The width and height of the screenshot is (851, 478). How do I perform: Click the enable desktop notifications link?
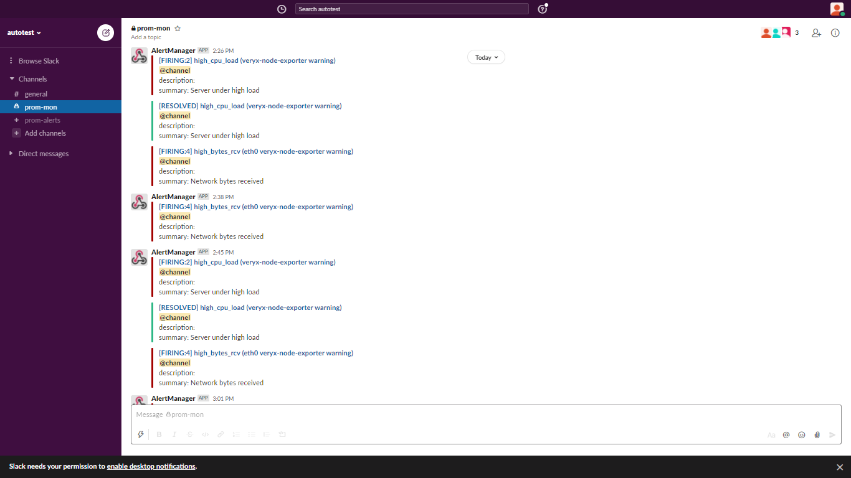(x=150, y=466)
